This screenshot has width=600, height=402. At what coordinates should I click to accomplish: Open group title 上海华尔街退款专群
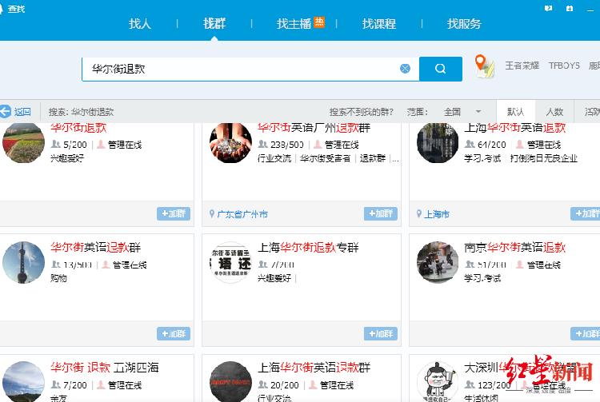click(308, 247)
